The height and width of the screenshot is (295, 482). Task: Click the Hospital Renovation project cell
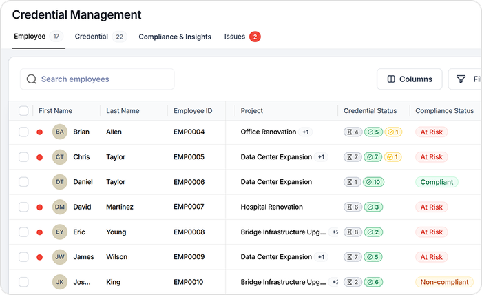(272, 207)
